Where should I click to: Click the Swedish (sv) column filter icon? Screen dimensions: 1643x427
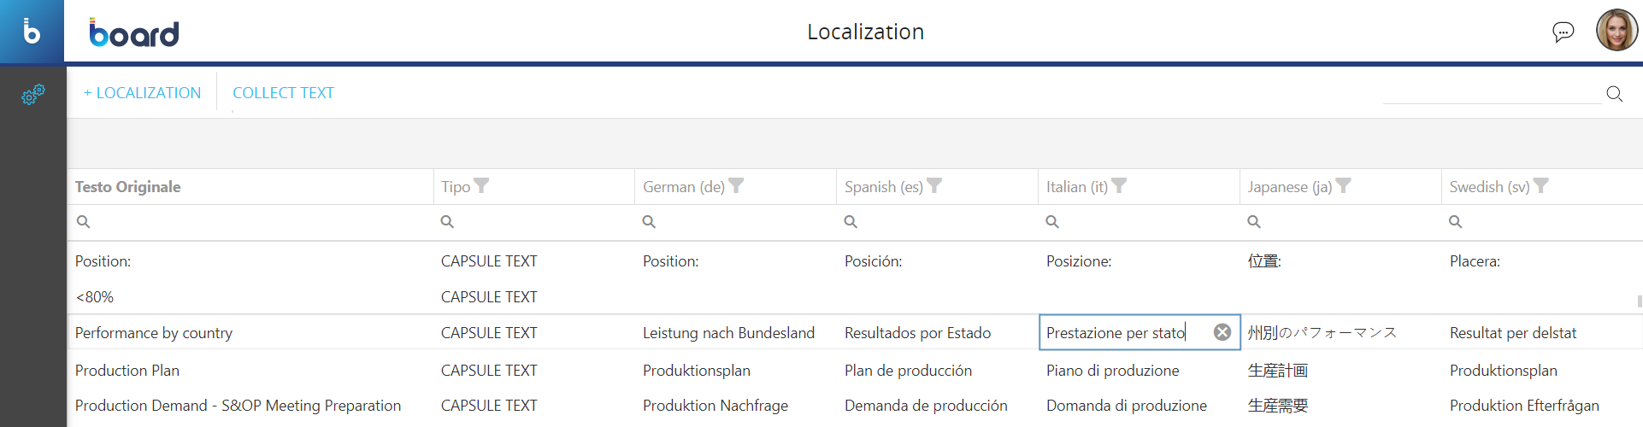1541,185
